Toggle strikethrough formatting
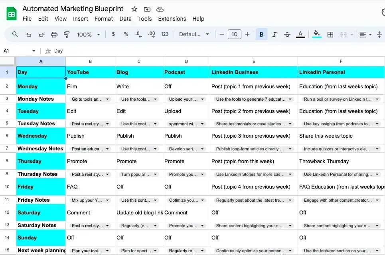Image resolution: width=385 pixels, height=255 pixels. pyautogui.click(x=287, y=35)
